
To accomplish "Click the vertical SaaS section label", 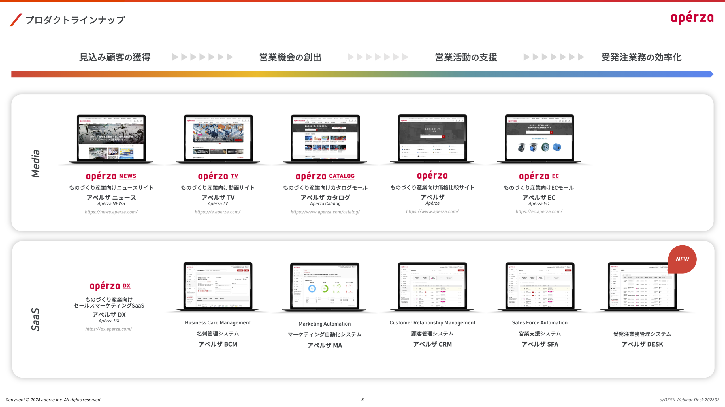I will (35, 319).
